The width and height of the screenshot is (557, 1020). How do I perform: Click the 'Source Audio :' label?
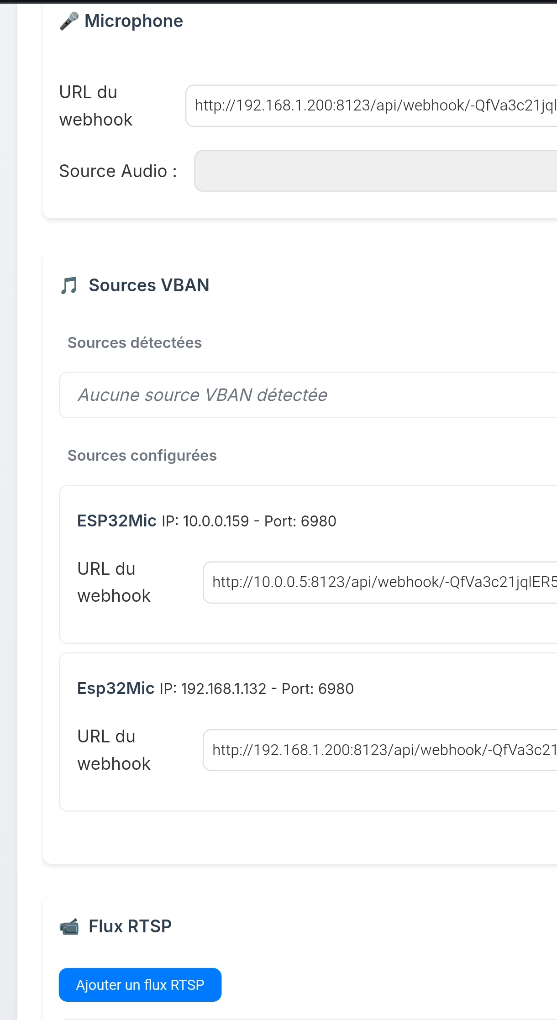pos(118,171)
